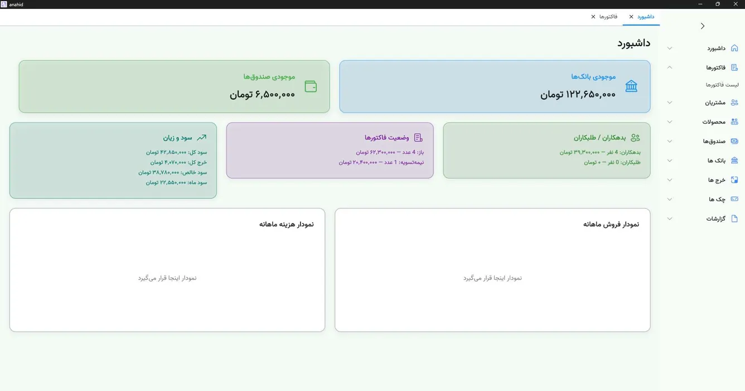Select چک ها label in sidebar
The height and width of the screenshot is (391, 745).
[x=717, y=199]
